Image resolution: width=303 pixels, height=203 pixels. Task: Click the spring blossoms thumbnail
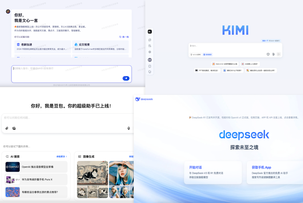click(x=13, y=192)
